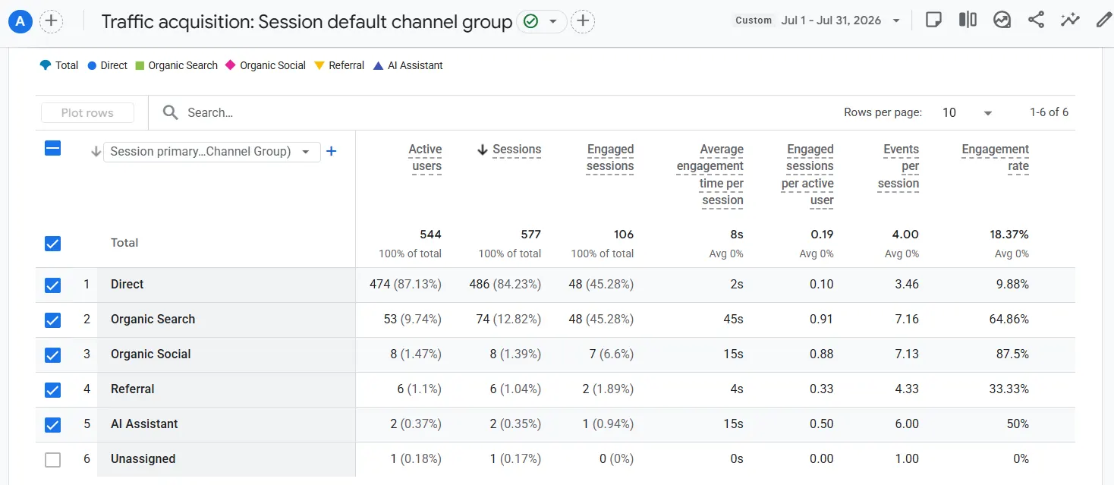Customize report with pencil icon
Image resolution: width=1114 pixels, height=485 pixels.
tap(1103, 20)
